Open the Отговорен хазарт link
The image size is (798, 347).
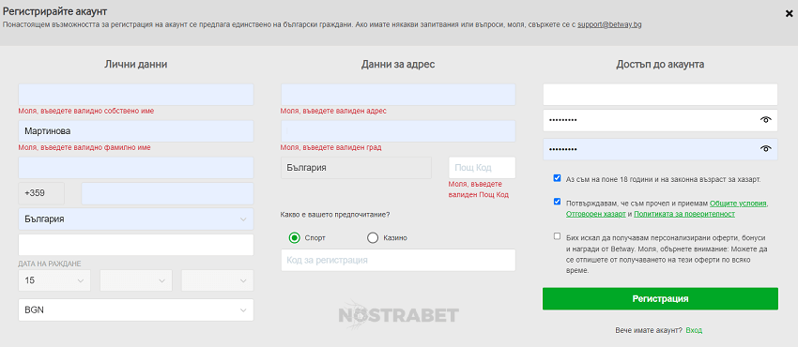(595, 215)
